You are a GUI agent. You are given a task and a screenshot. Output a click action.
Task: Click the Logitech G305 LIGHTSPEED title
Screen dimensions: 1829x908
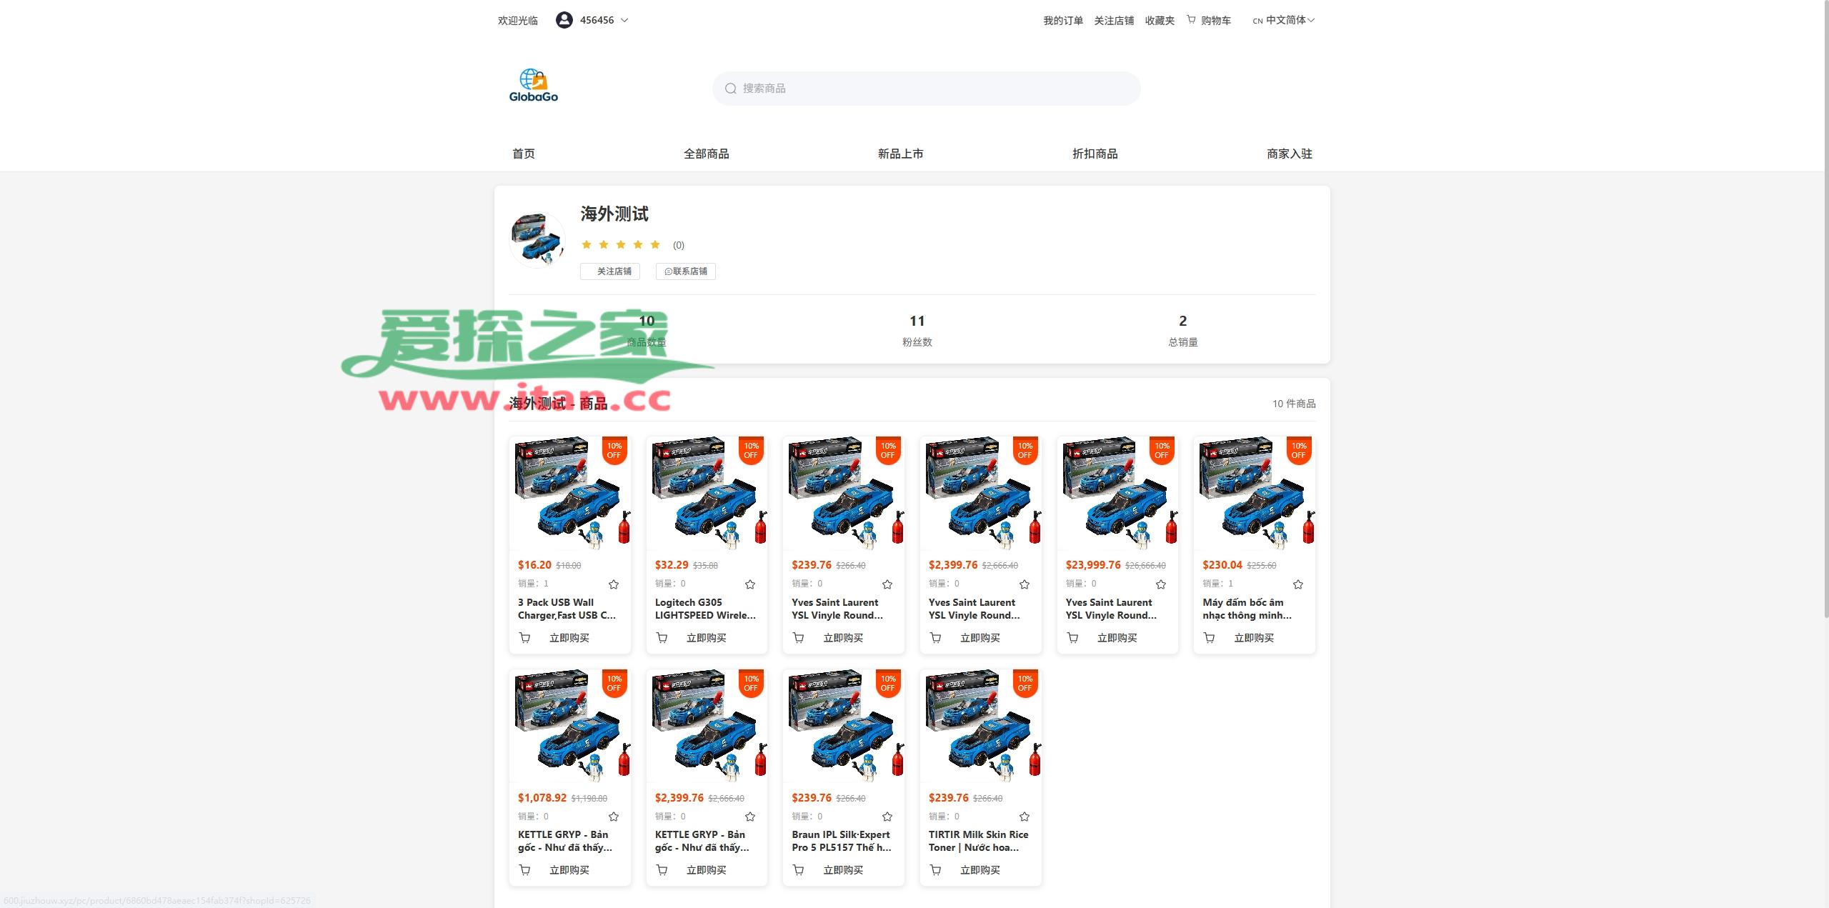coord(705,609)
